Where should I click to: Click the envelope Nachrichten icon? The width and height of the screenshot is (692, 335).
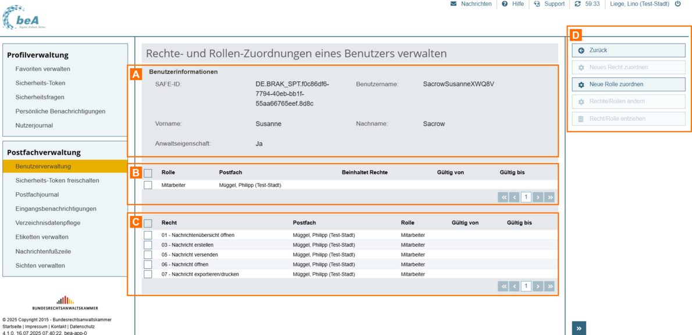pyautogui.click(x=454, y=4)
